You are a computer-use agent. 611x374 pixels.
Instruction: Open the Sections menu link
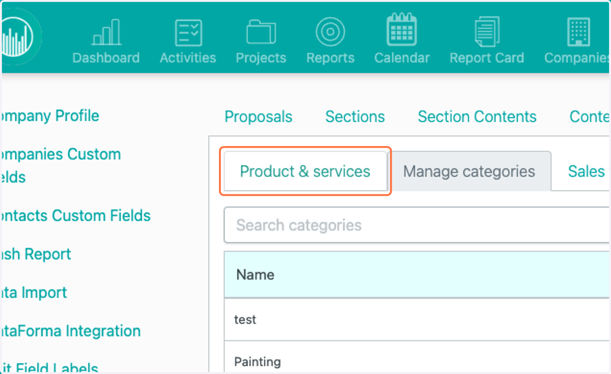point(355,117)
